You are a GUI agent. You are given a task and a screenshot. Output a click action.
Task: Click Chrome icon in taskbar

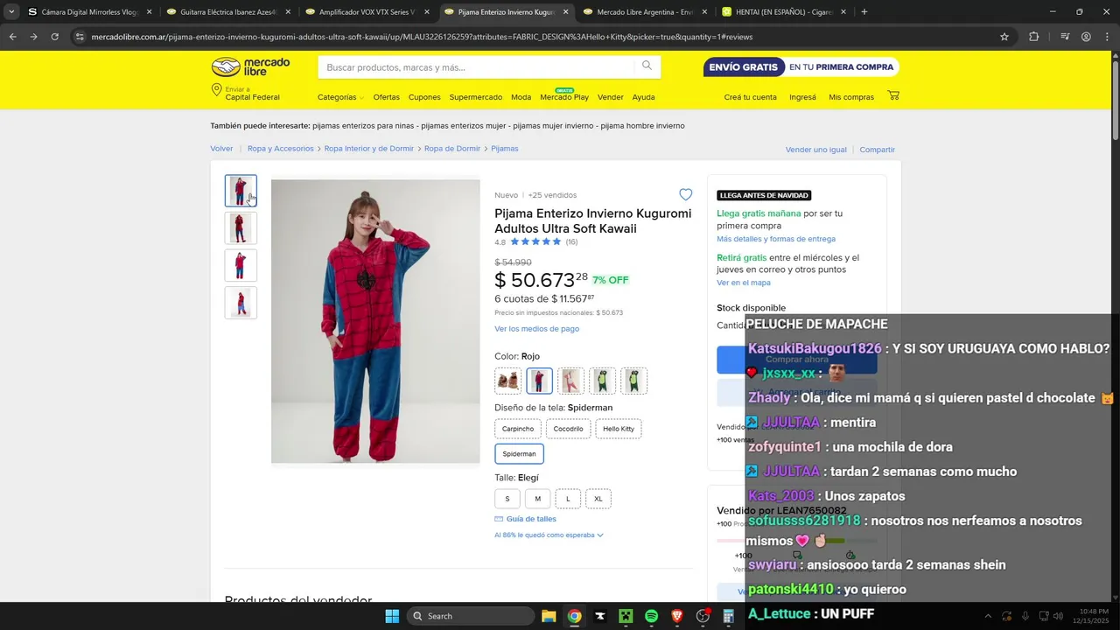pyautogui.click(x=574, y=616)
